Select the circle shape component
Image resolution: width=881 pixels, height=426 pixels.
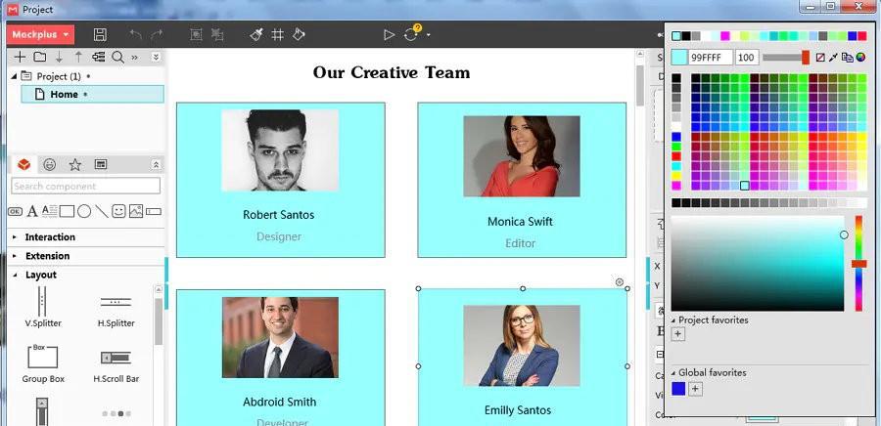pos(84,211)
